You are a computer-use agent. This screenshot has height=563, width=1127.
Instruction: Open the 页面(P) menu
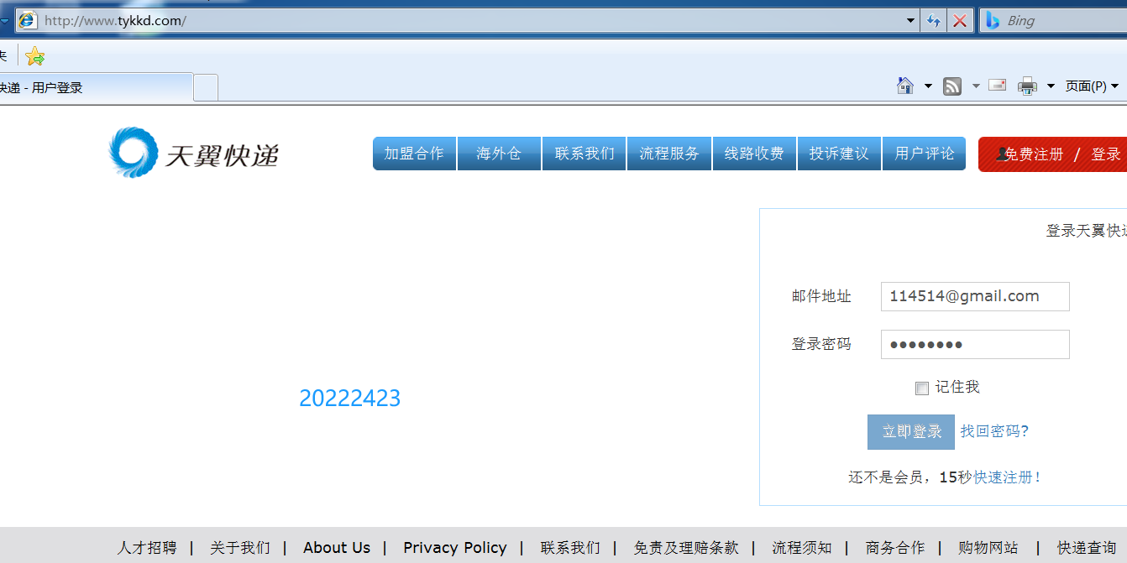pyautogui.click(x=1092, y=86)
